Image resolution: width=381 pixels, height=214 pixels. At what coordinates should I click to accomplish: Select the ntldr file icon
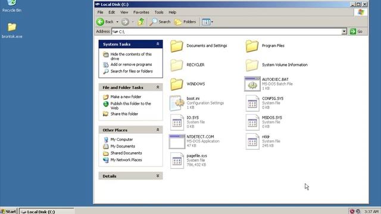(252, 141)
